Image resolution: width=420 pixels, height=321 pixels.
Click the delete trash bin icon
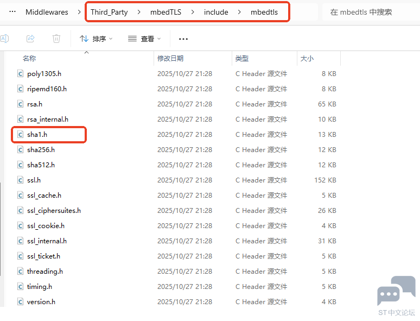point(56,39)
